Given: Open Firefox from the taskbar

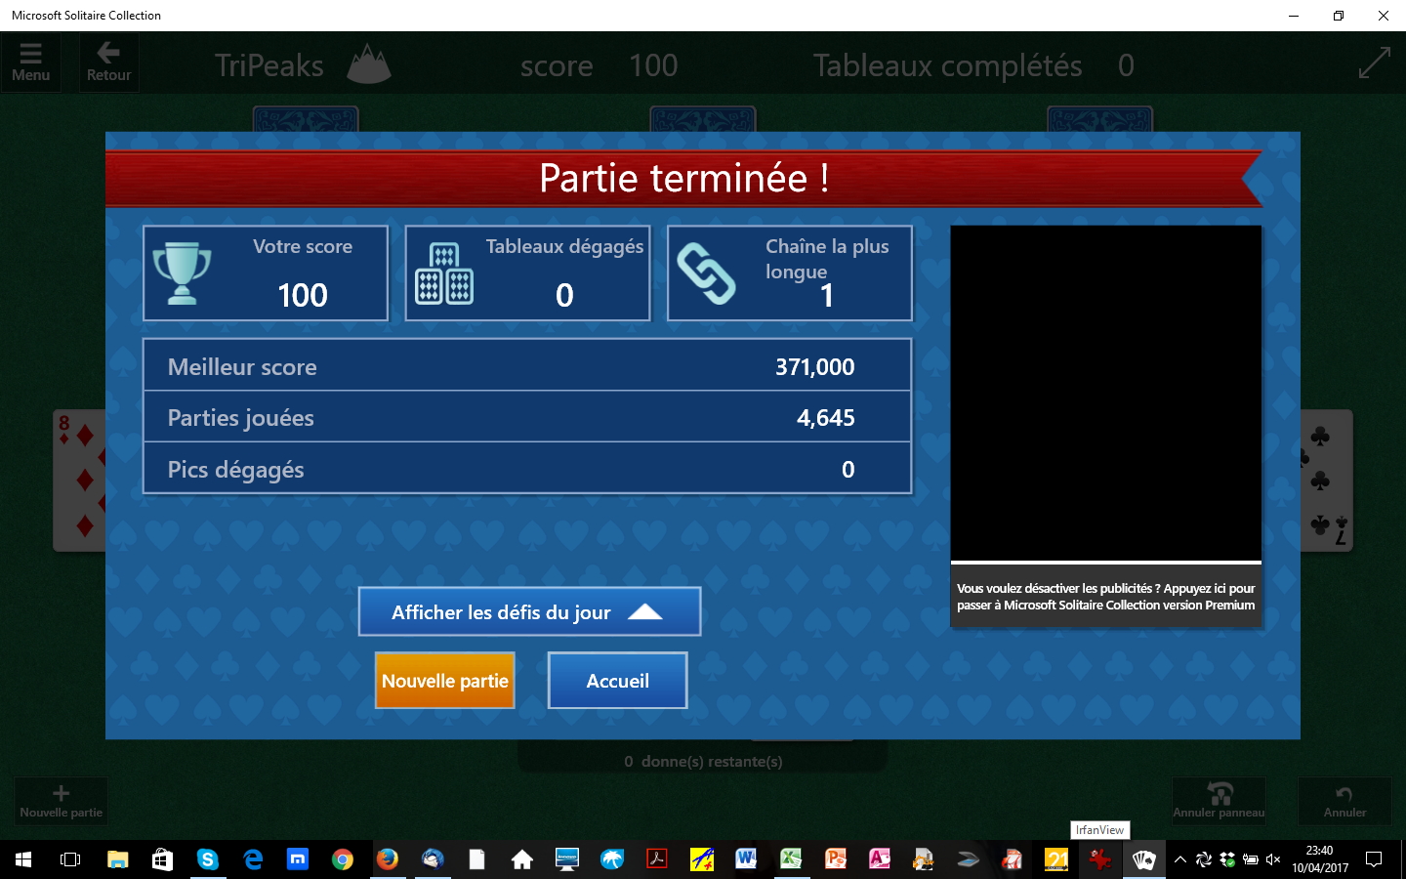Looking at the screenshot, I should (388, 859).
